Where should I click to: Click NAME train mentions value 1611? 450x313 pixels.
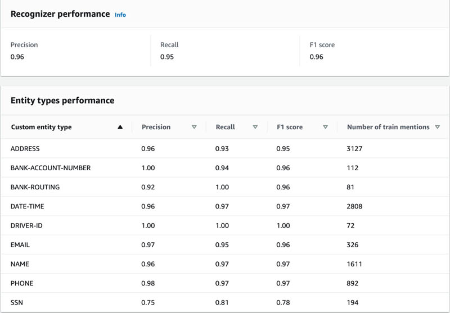(x=354, y=264)
